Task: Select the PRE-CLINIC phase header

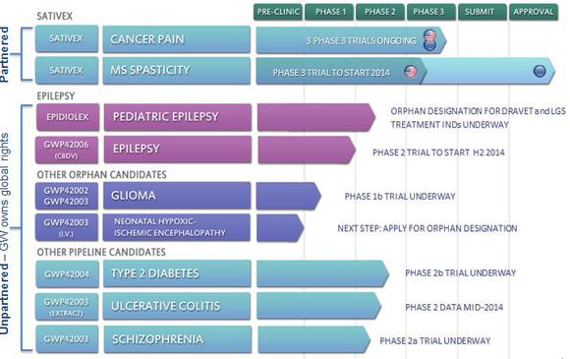Action: tap(278, 12)
